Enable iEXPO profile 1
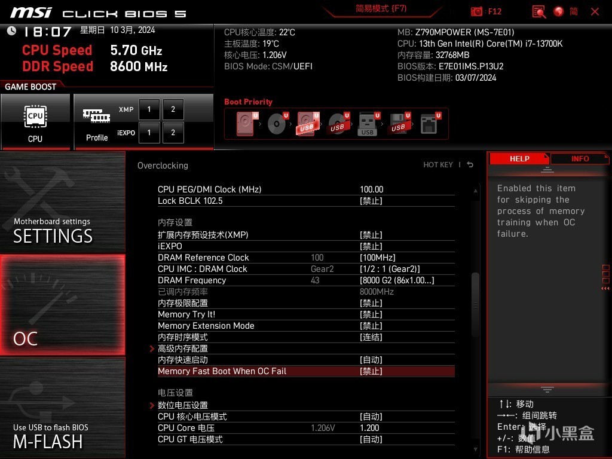Image resolution: width=612 pixels, height=459 pixels. tap(149, 133)
